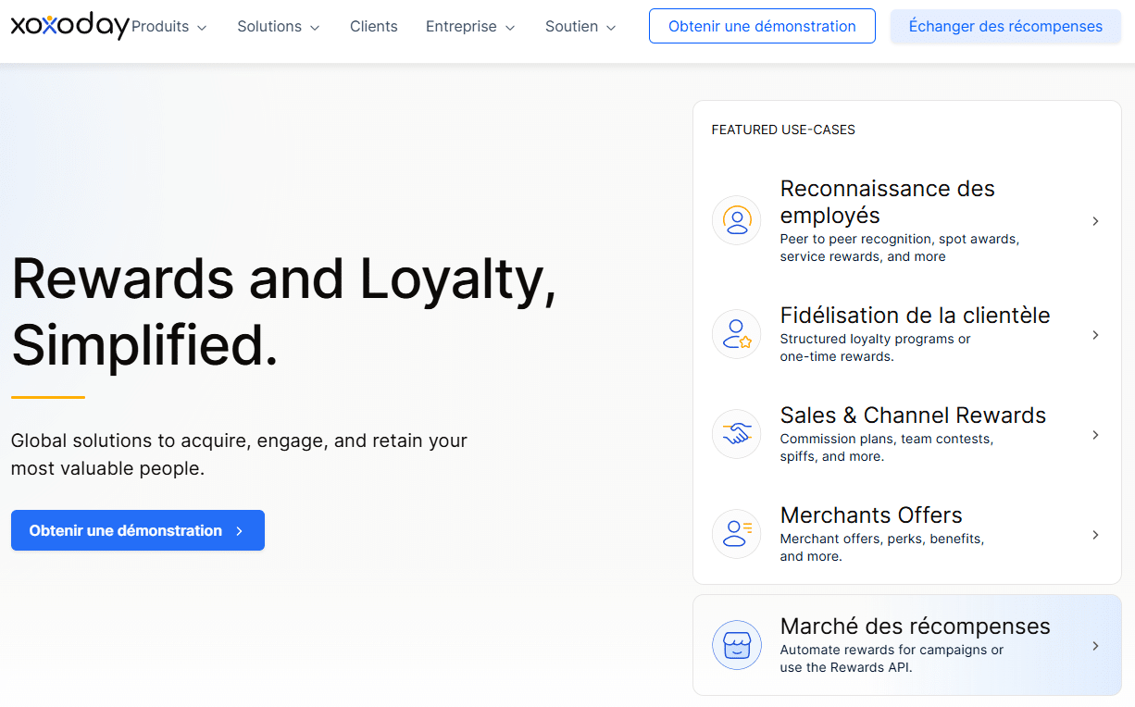
Task: Select Échanger des récompenses
Action: [1005, 26]
